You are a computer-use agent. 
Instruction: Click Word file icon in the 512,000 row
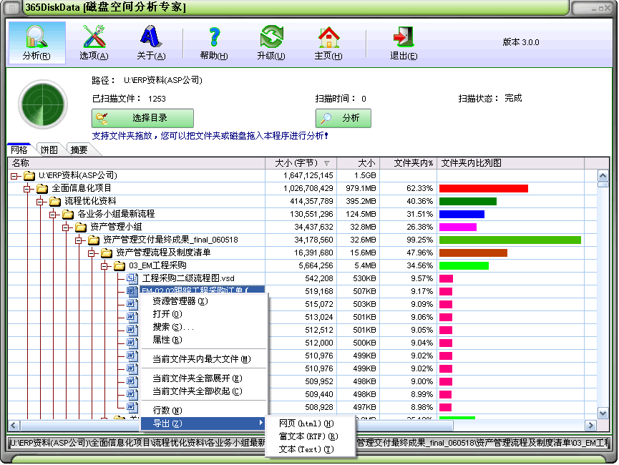(132, 343)
